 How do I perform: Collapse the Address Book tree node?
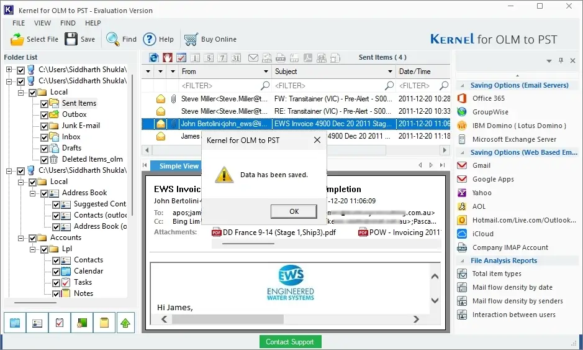click(33, 193)
